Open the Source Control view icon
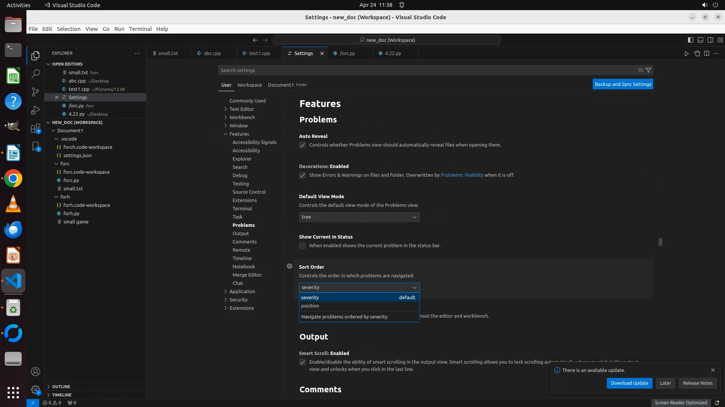The image size is (725, 407). [x=35, y=92]
